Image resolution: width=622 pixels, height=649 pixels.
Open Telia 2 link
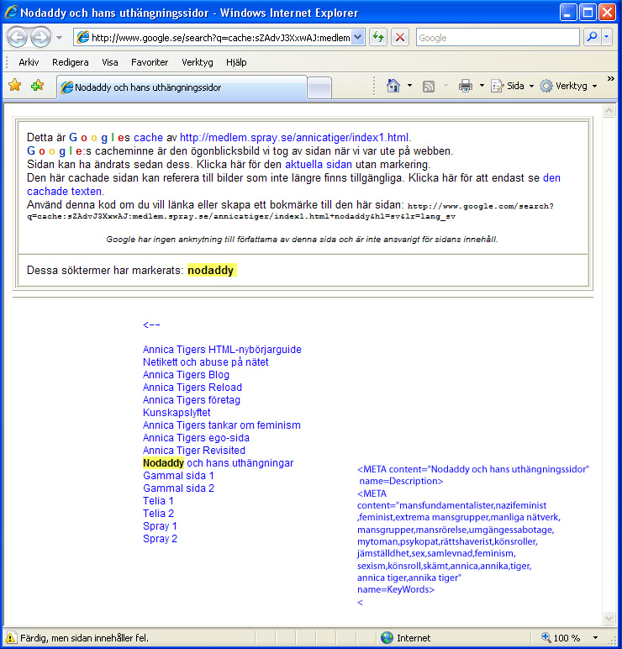coord(159,514)
